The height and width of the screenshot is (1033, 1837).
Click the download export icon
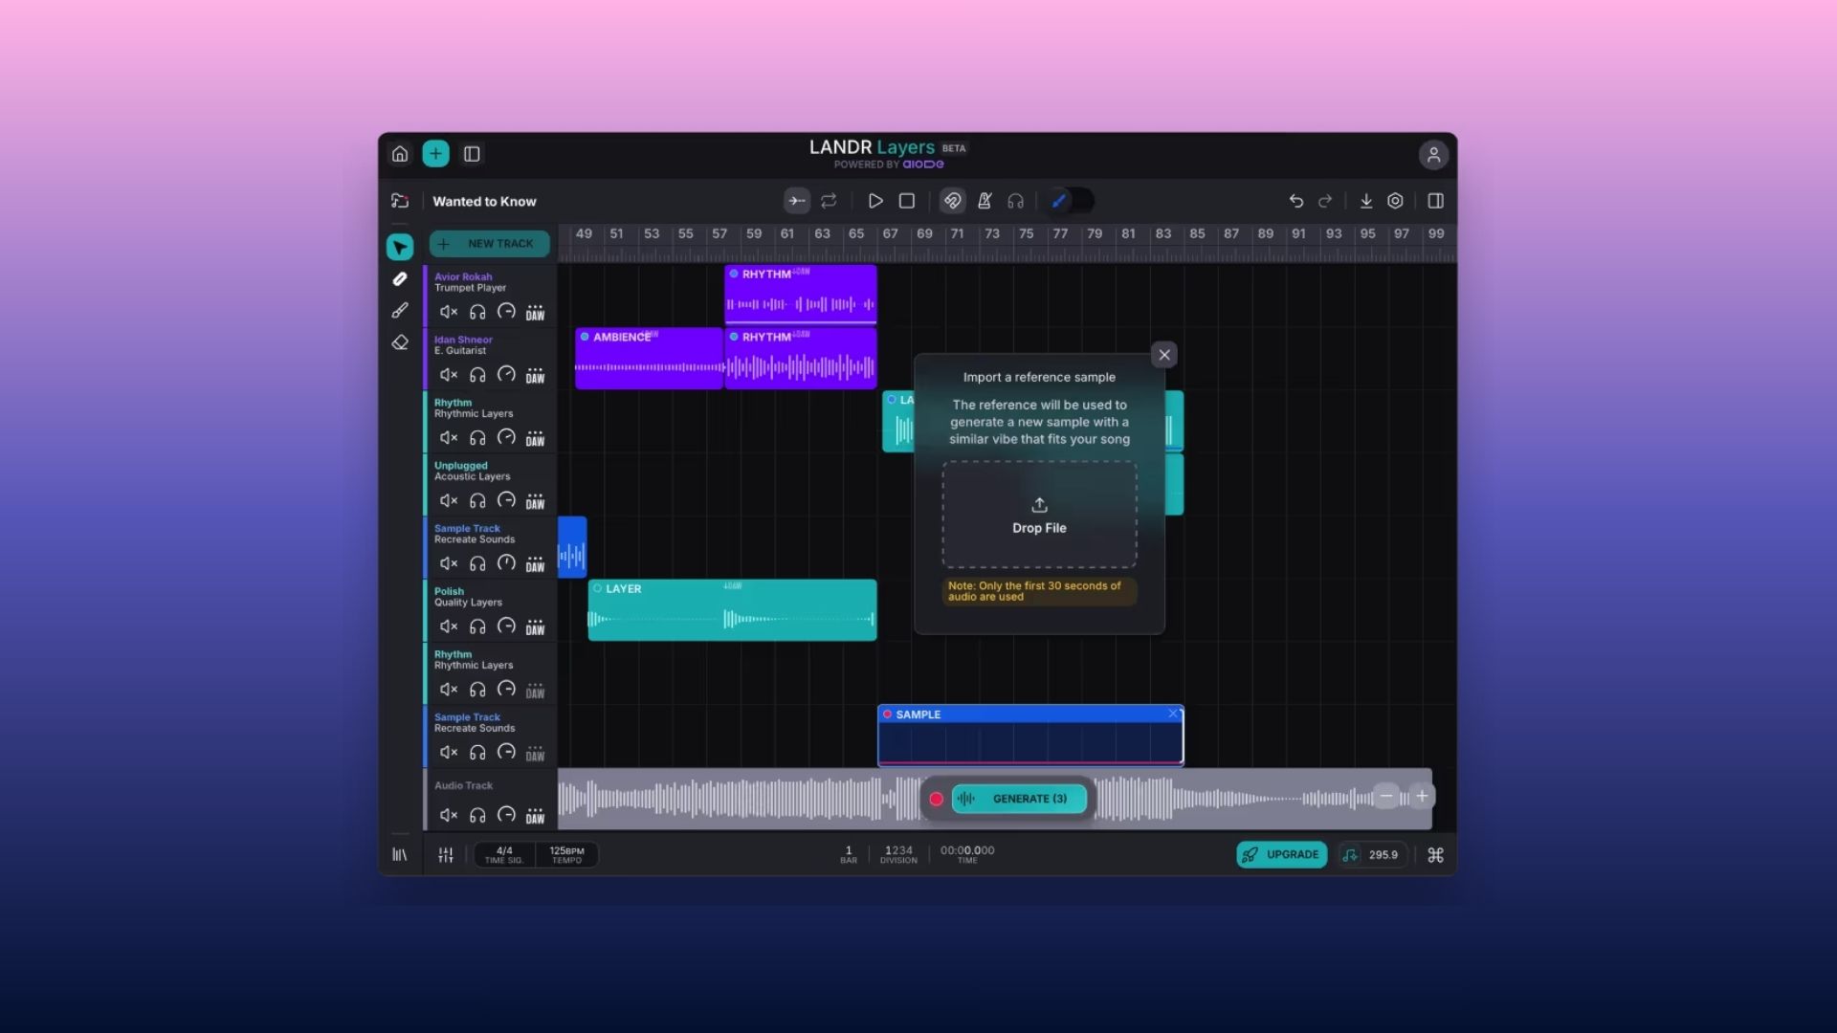click(x=1366, y=201)
